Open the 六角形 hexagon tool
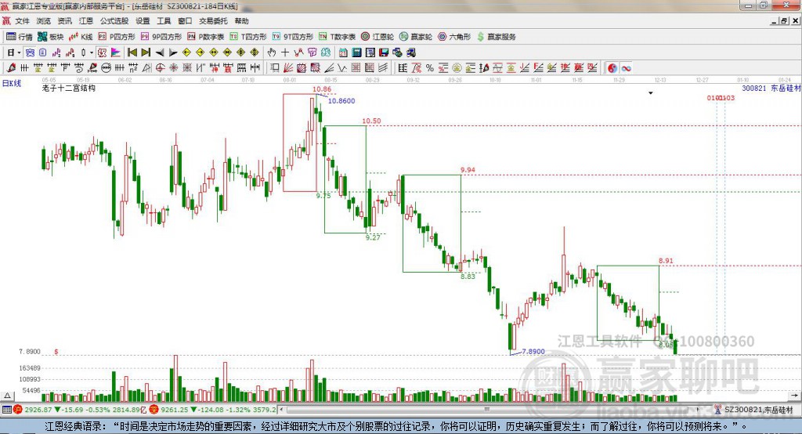The width and height of the screenshot is (802, 434). click(x=454, y=37)
